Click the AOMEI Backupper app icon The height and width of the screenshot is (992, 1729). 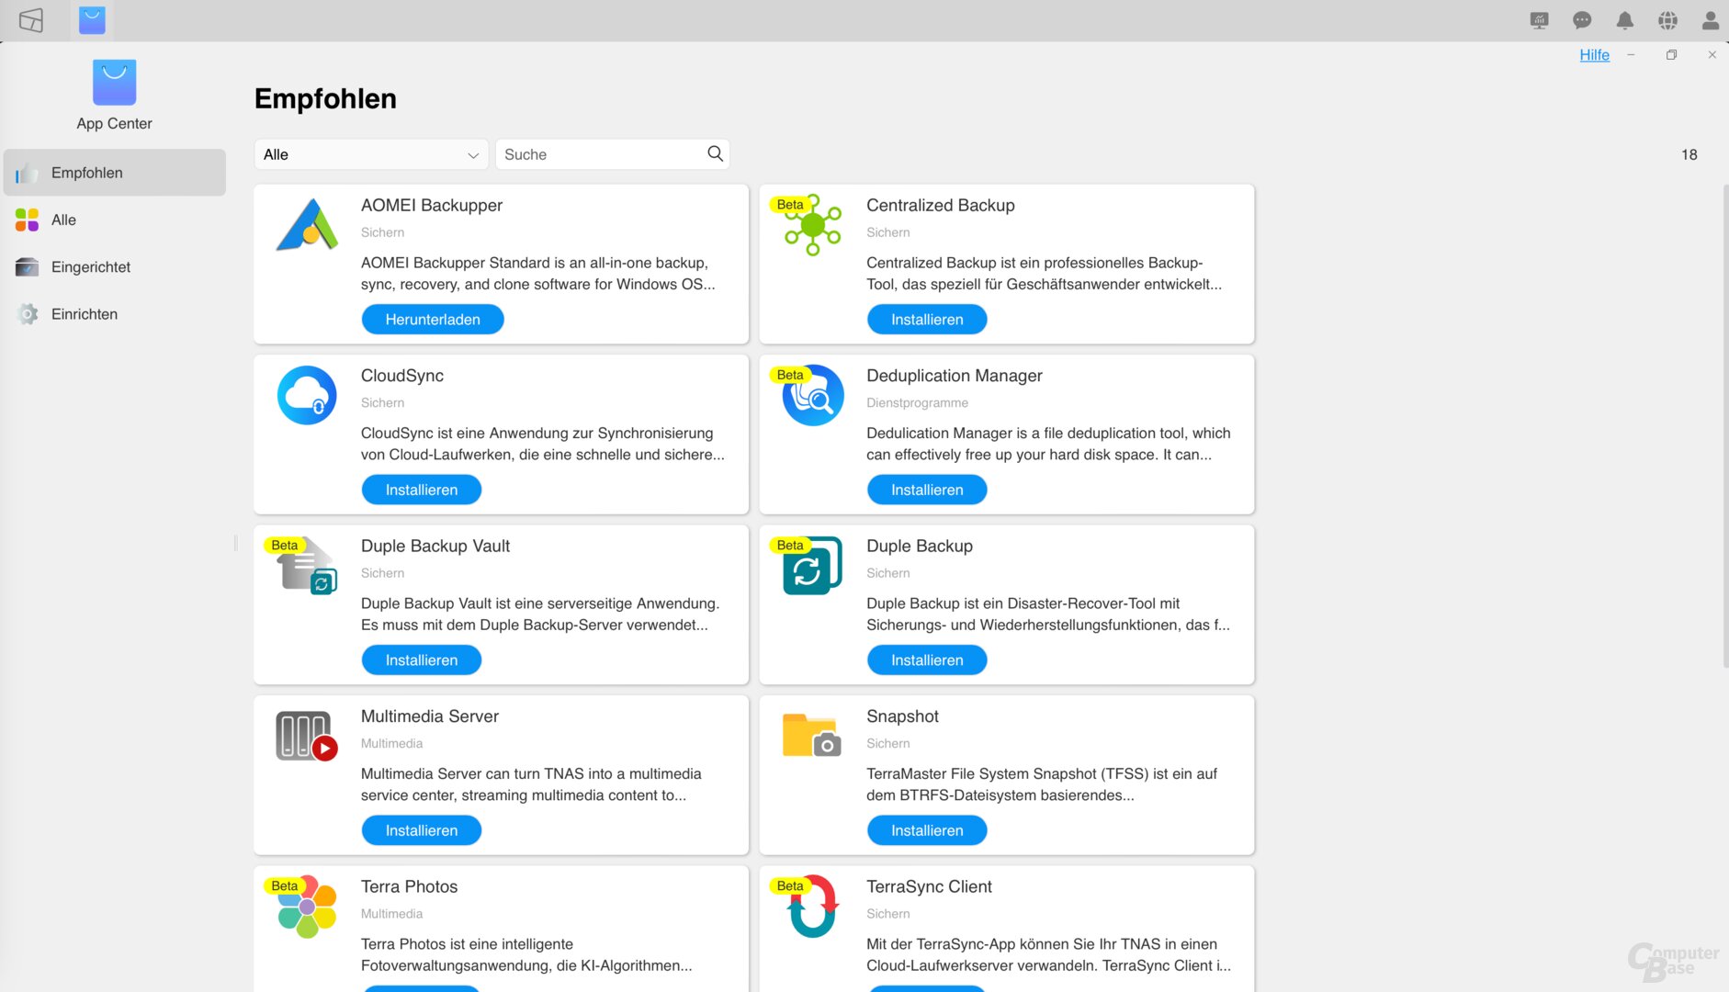(x=307, y=225)
